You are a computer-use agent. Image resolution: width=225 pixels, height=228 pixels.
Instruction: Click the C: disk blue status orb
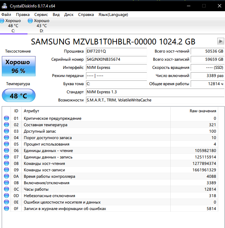click(x=2, y=21)
